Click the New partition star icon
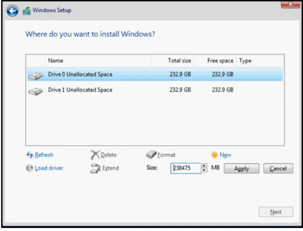Screen dimensions: 303x231 (x=214, y=155)
